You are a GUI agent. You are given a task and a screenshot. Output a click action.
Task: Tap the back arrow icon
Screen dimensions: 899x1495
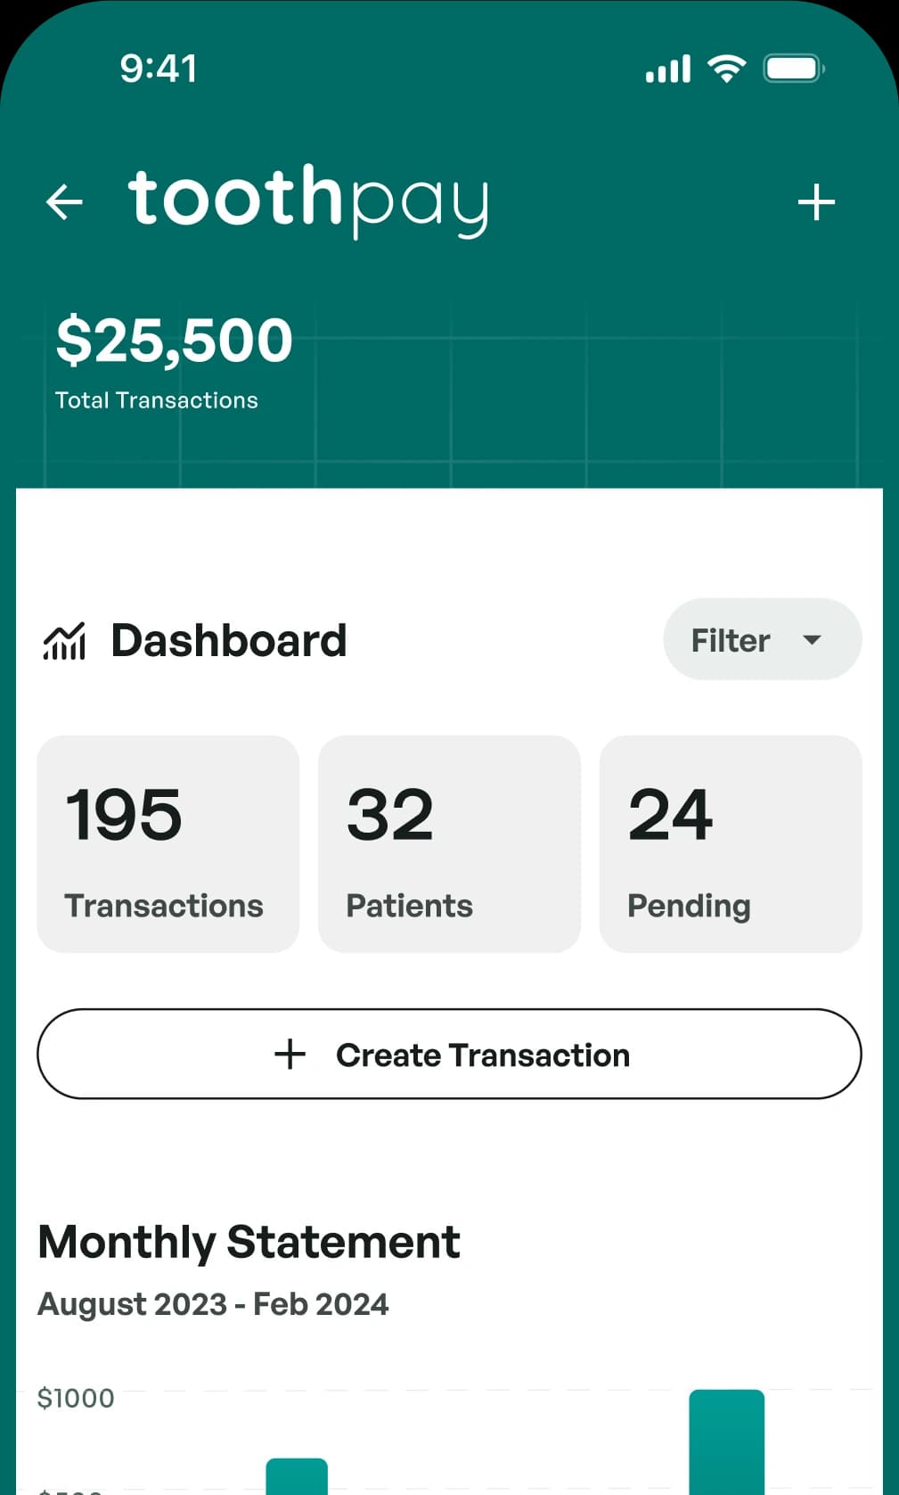pos(64,201)
